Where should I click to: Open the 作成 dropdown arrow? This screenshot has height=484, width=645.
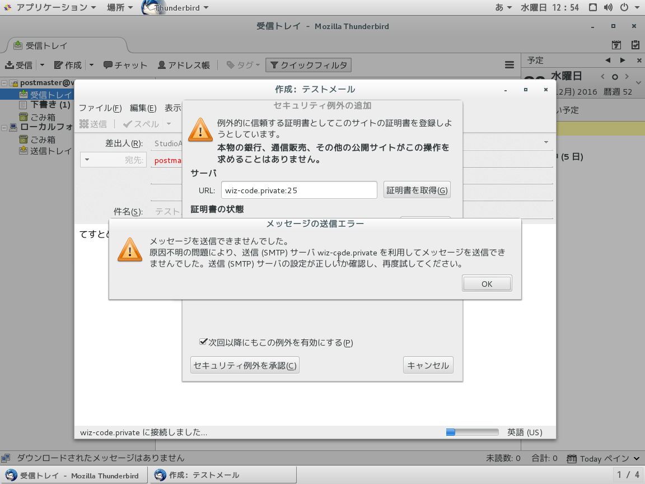coord(91,65)
